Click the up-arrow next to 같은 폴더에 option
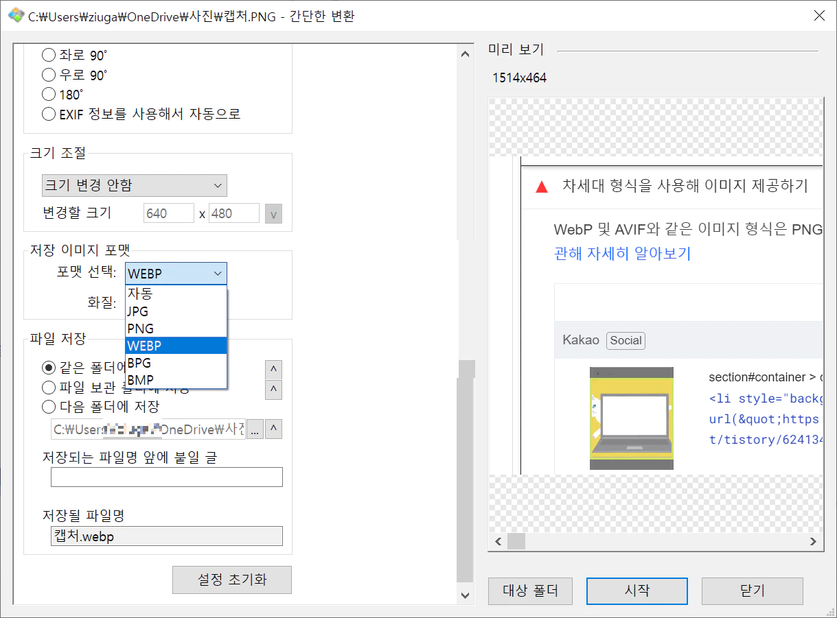 point(273,369)
